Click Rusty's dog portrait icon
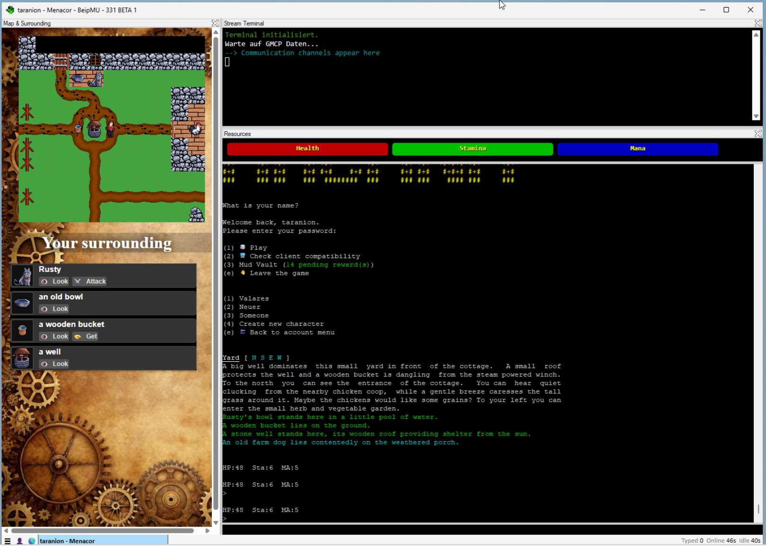Screen dimensions: 766x546 (22, 276)
